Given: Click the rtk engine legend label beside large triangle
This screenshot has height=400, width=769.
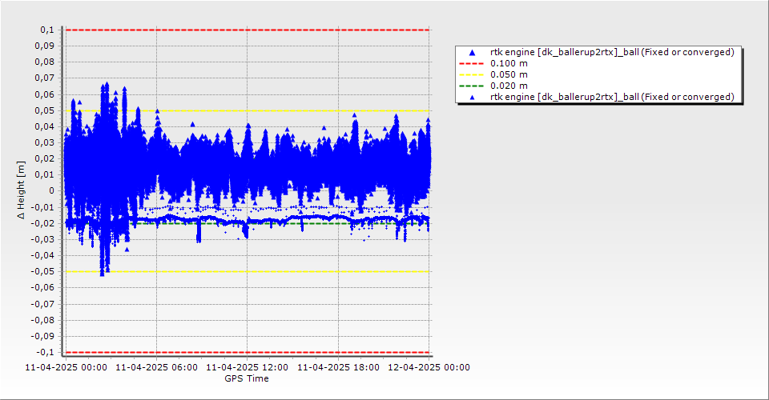Looking at the screenshot, I should [612, 52].
